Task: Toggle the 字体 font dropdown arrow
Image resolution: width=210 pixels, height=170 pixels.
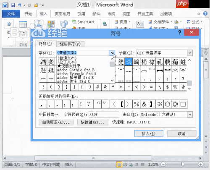Action: pos(112,53)
